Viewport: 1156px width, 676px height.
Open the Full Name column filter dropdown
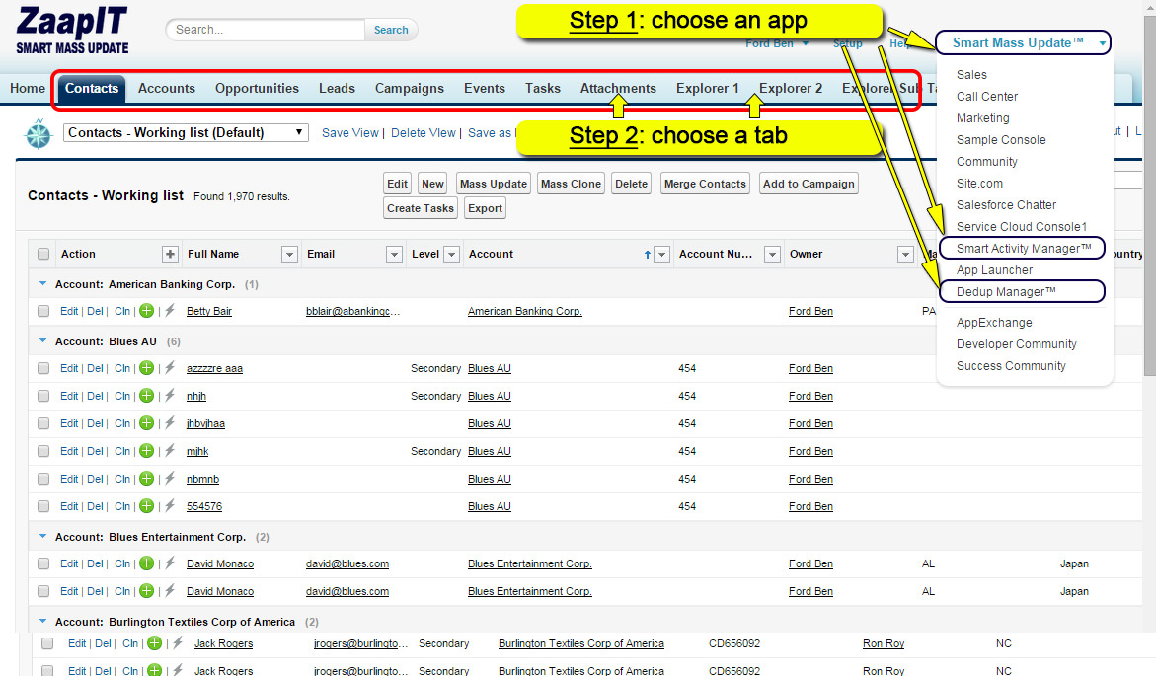[x=289, y=255]
